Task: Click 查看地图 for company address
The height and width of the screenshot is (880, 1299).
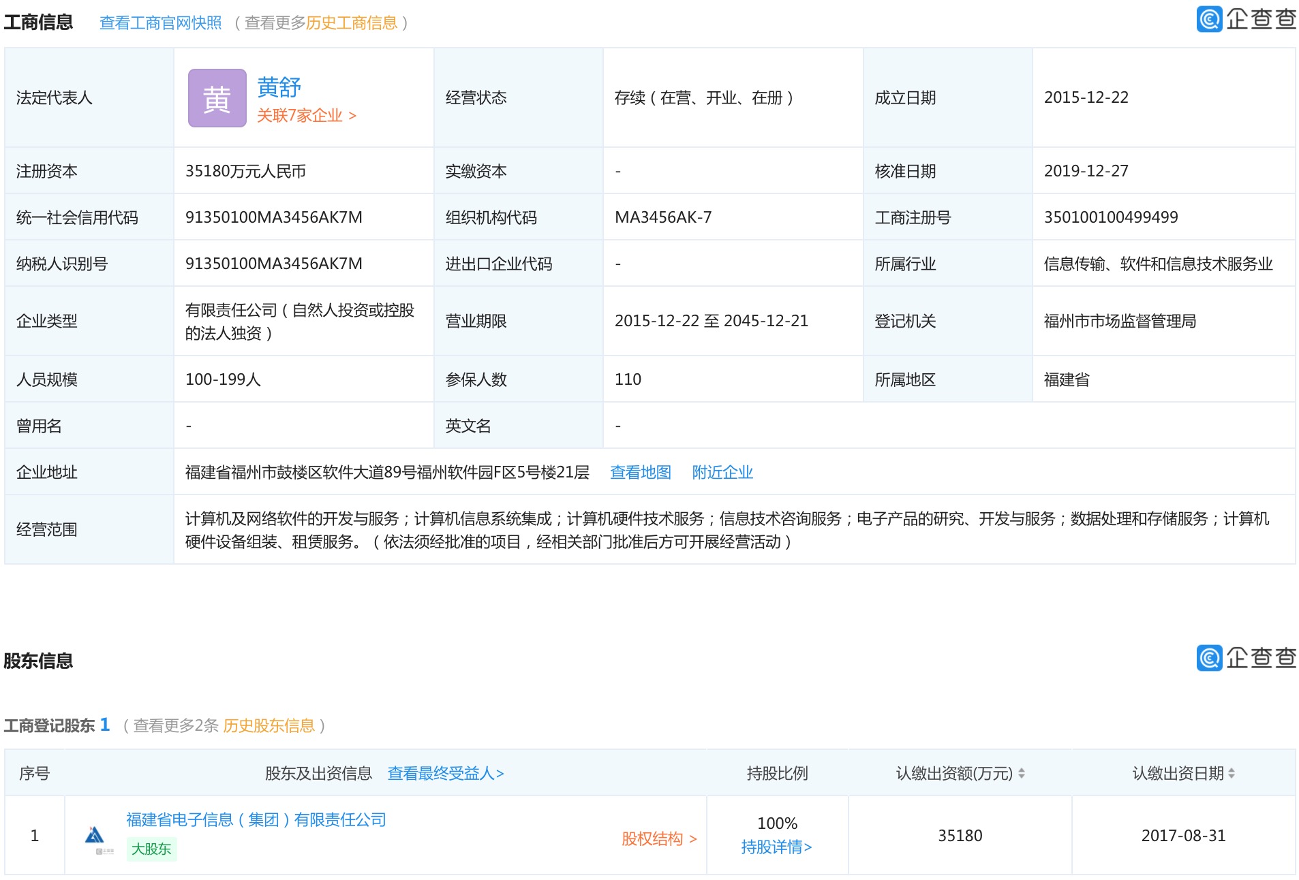Action: pos(640,473)
